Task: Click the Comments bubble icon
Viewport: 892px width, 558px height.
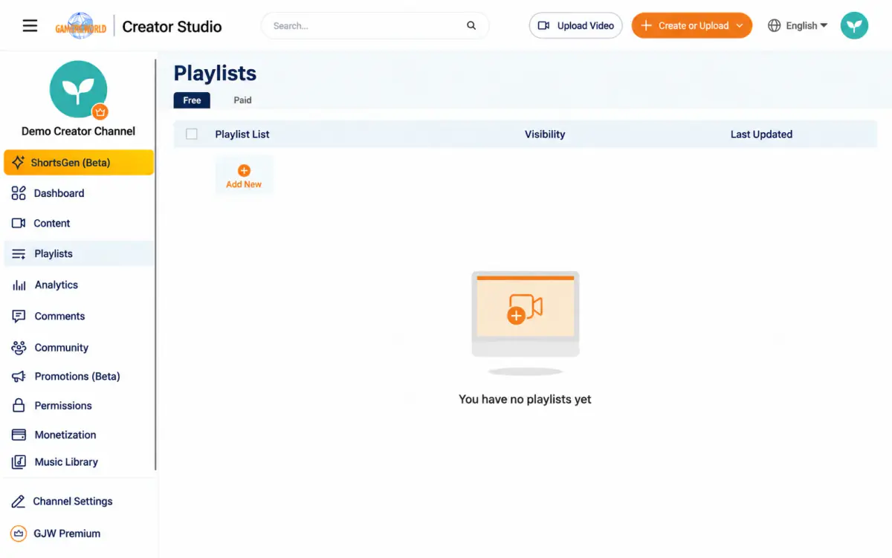Action: coord(19,317)
